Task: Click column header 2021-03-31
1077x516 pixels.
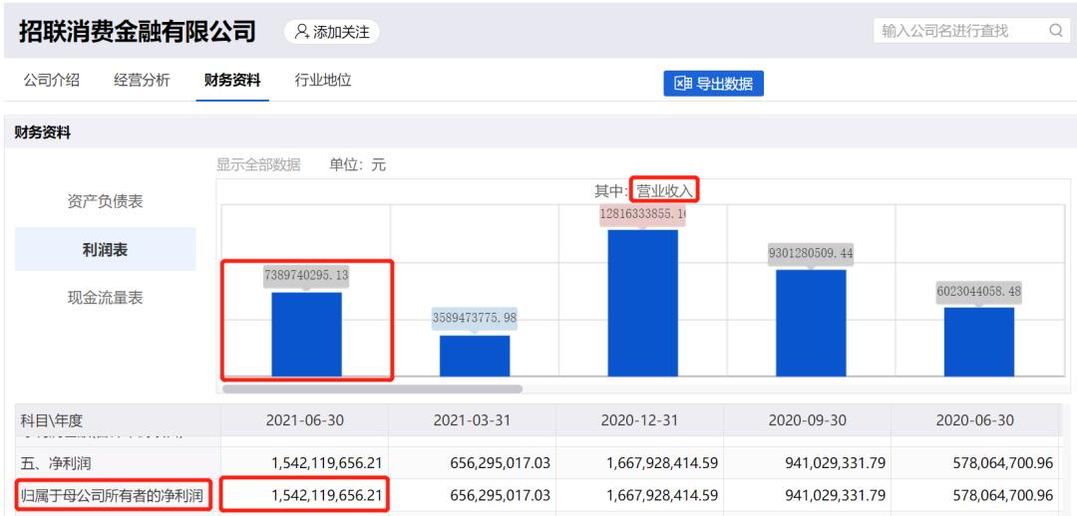Action: (472, 420)
